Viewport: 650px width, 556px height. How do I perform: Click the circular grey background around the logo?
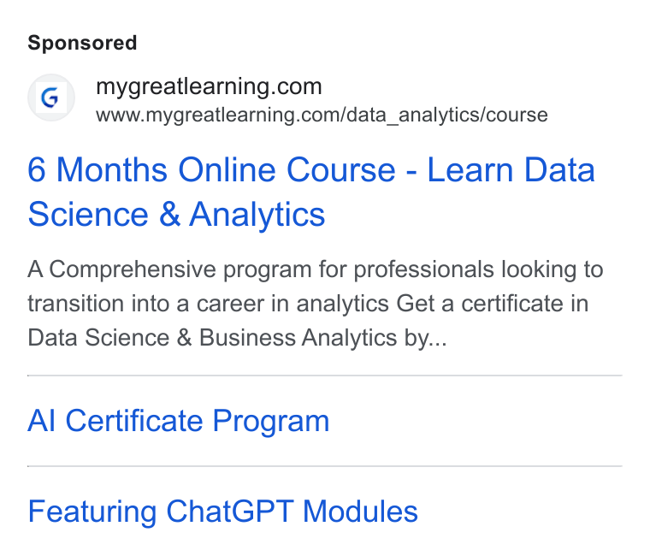point(51,98)
